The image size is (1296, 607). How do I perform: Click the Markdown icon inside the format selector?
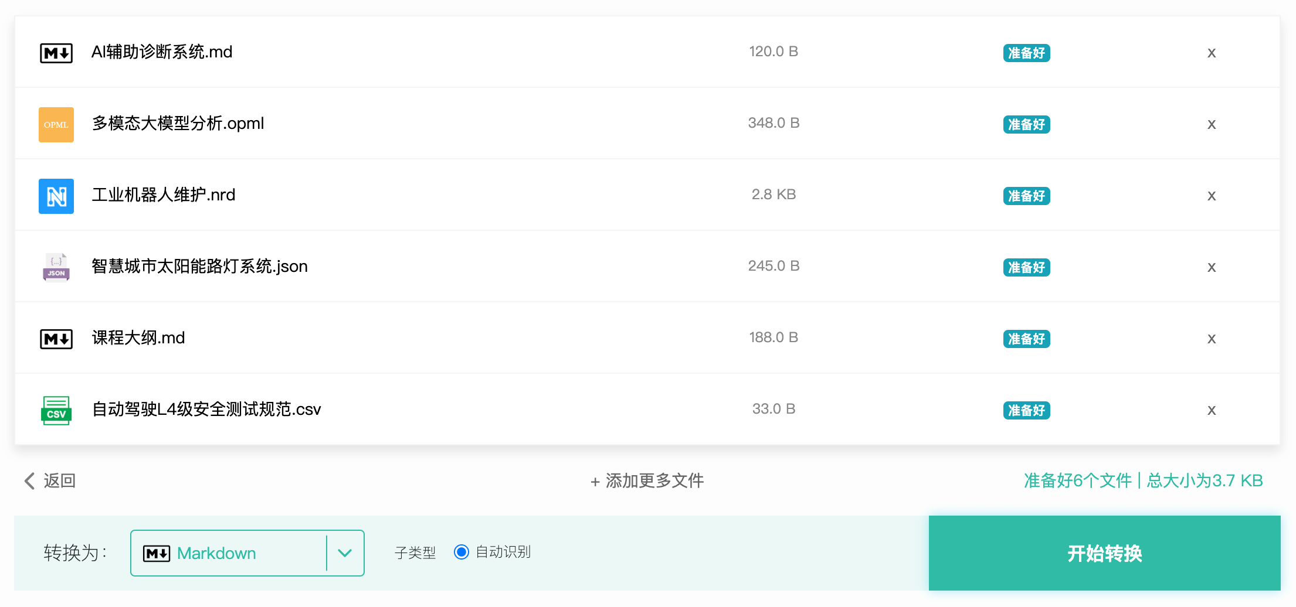pyautogui.click(x=157, y=553)
